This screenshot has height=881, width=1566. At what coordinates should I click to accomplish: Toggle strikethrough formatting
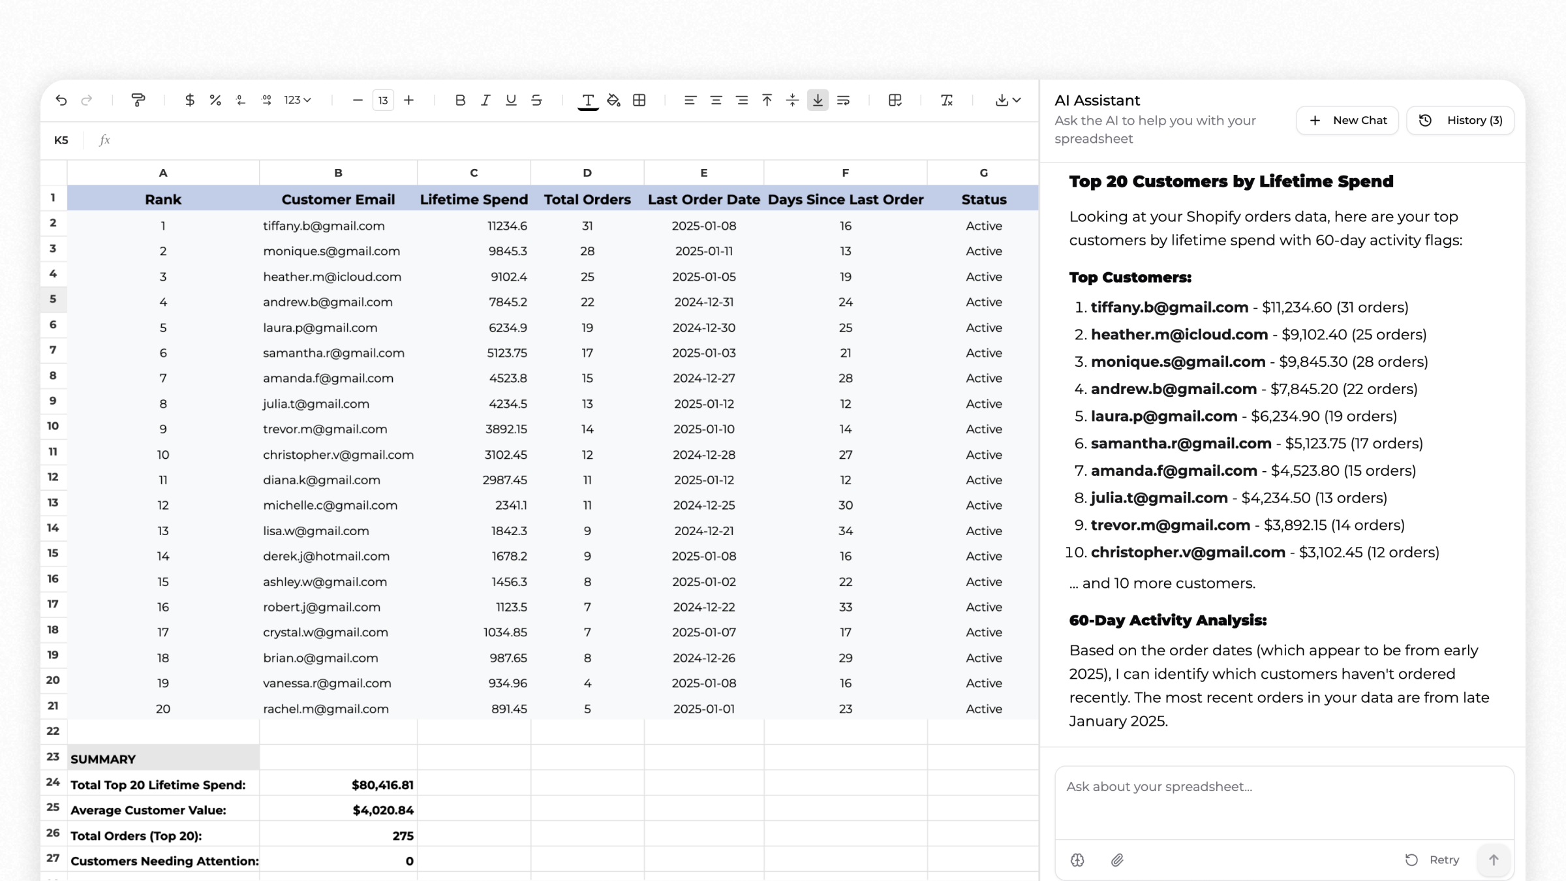(x=536, y=100)
